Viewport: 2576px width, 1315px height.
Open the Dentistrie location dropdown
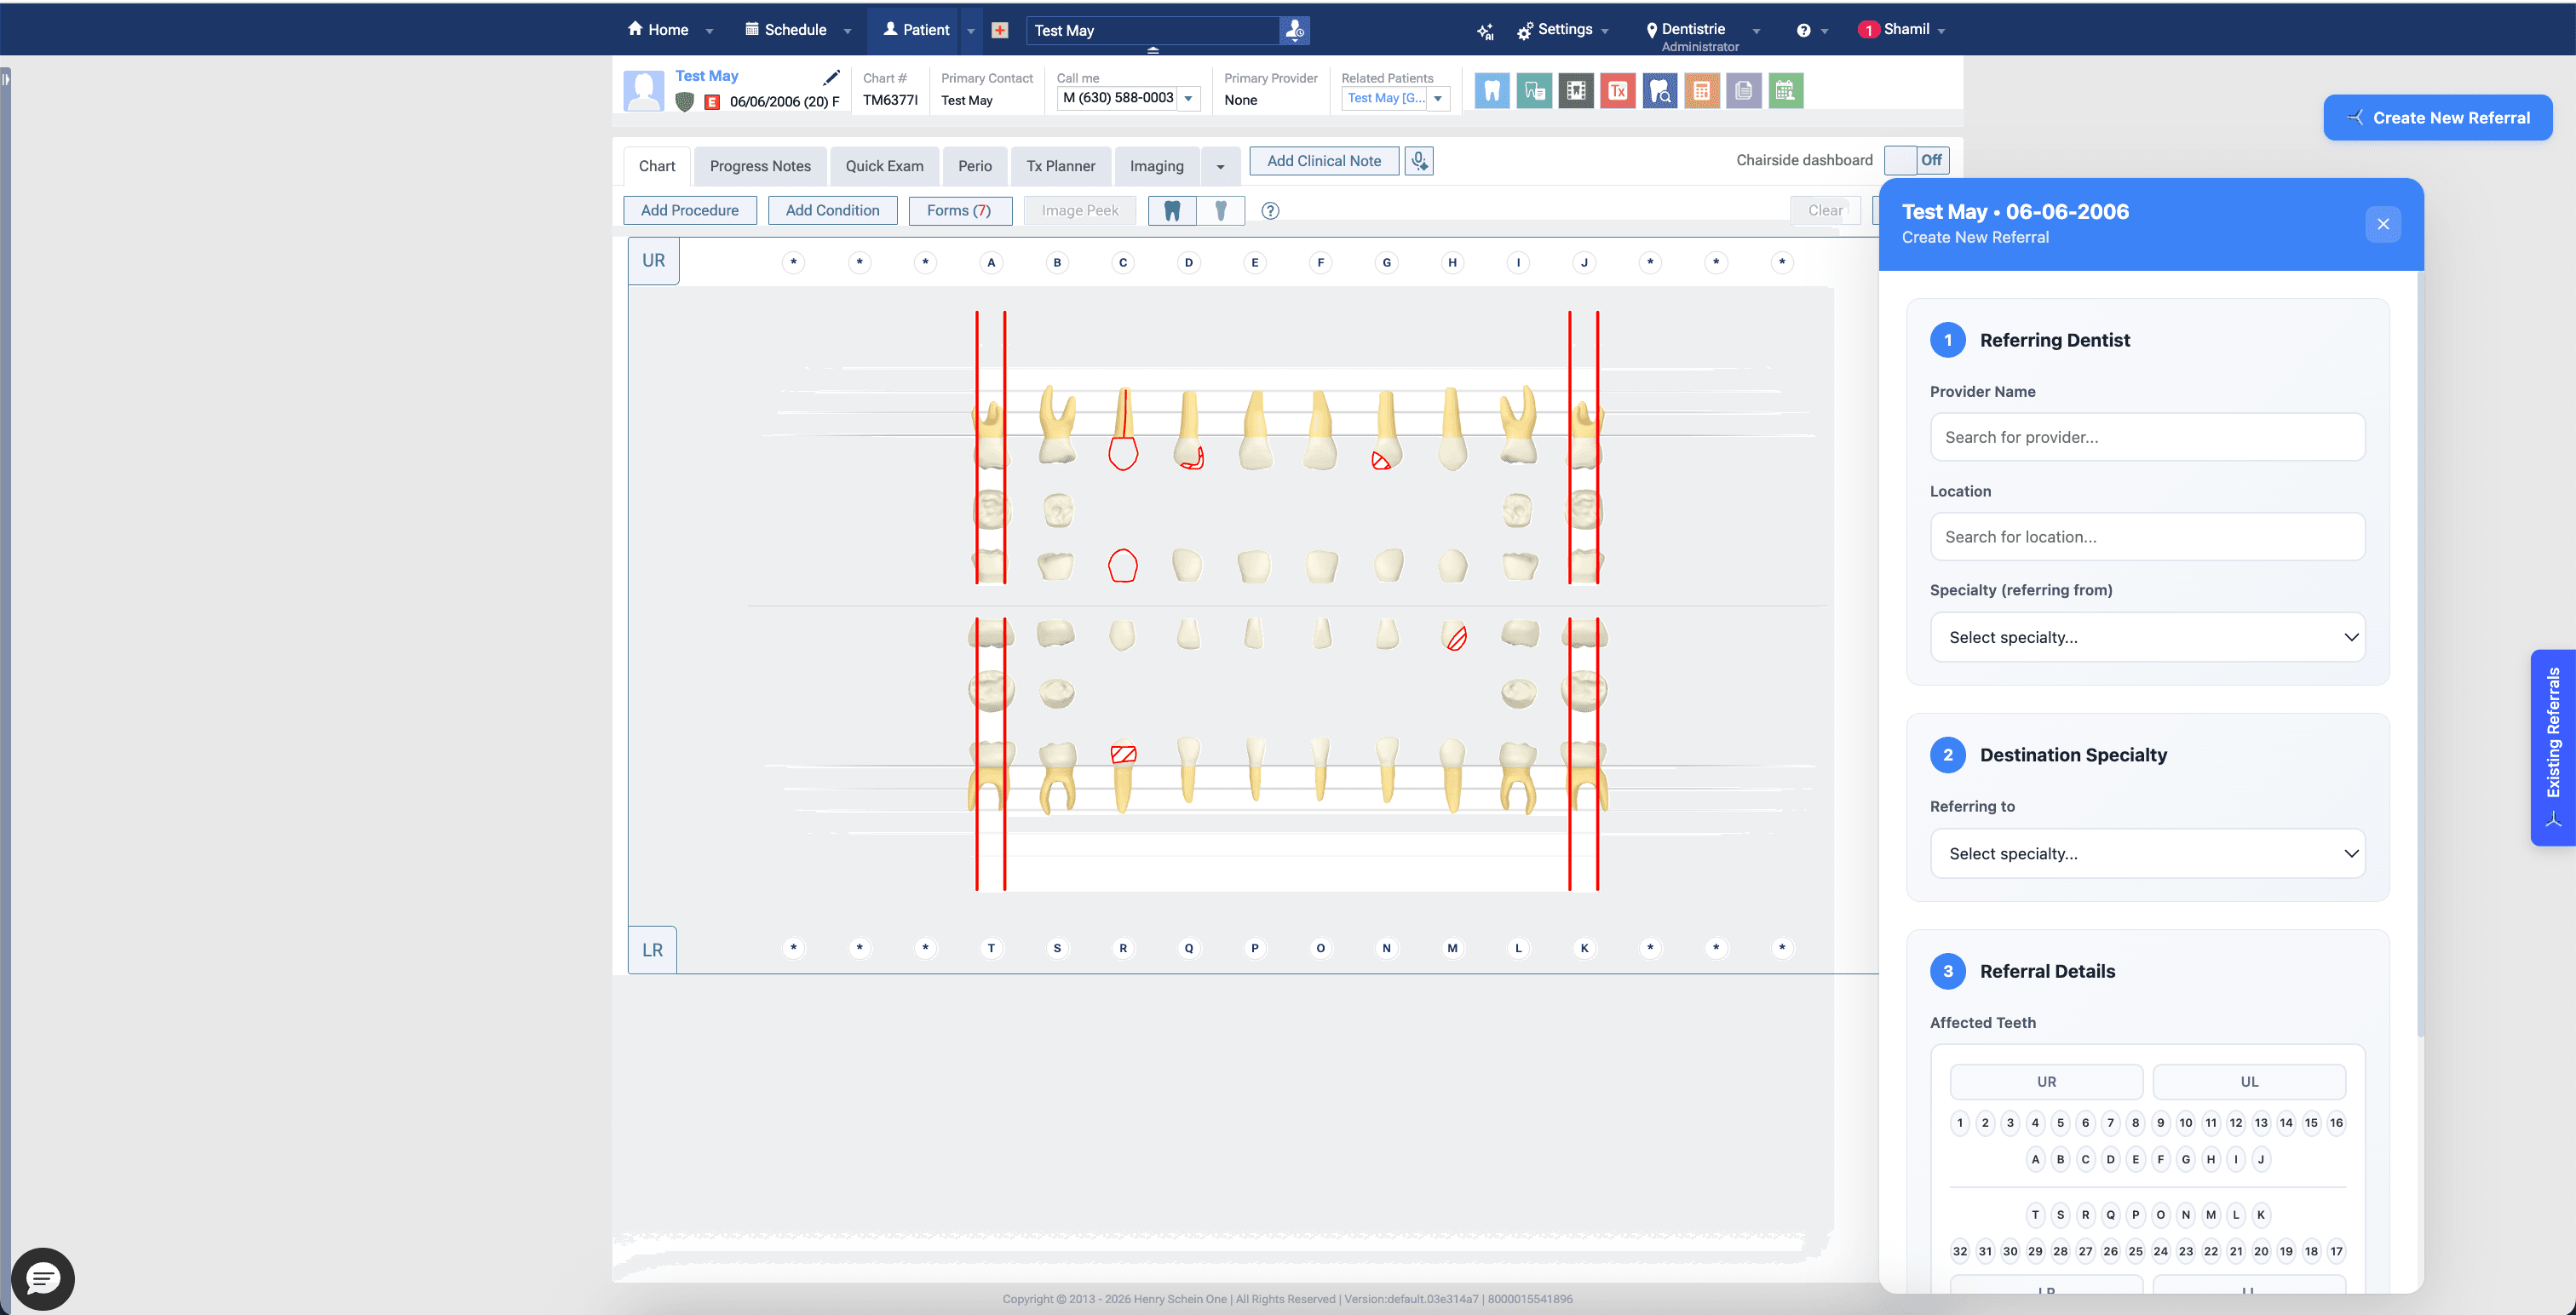coord(1756,31)
